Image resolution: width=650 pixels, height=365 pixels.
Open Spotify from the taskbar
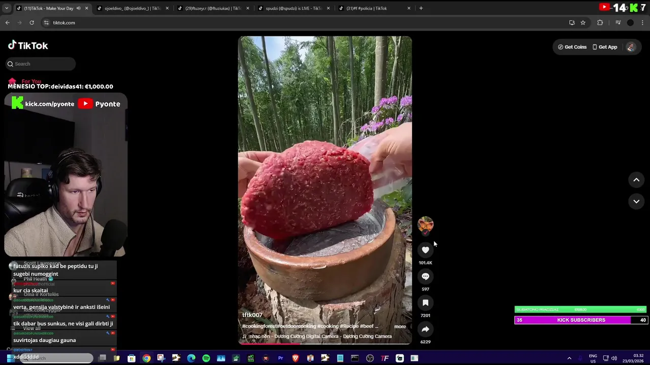[x=206, y=358]
